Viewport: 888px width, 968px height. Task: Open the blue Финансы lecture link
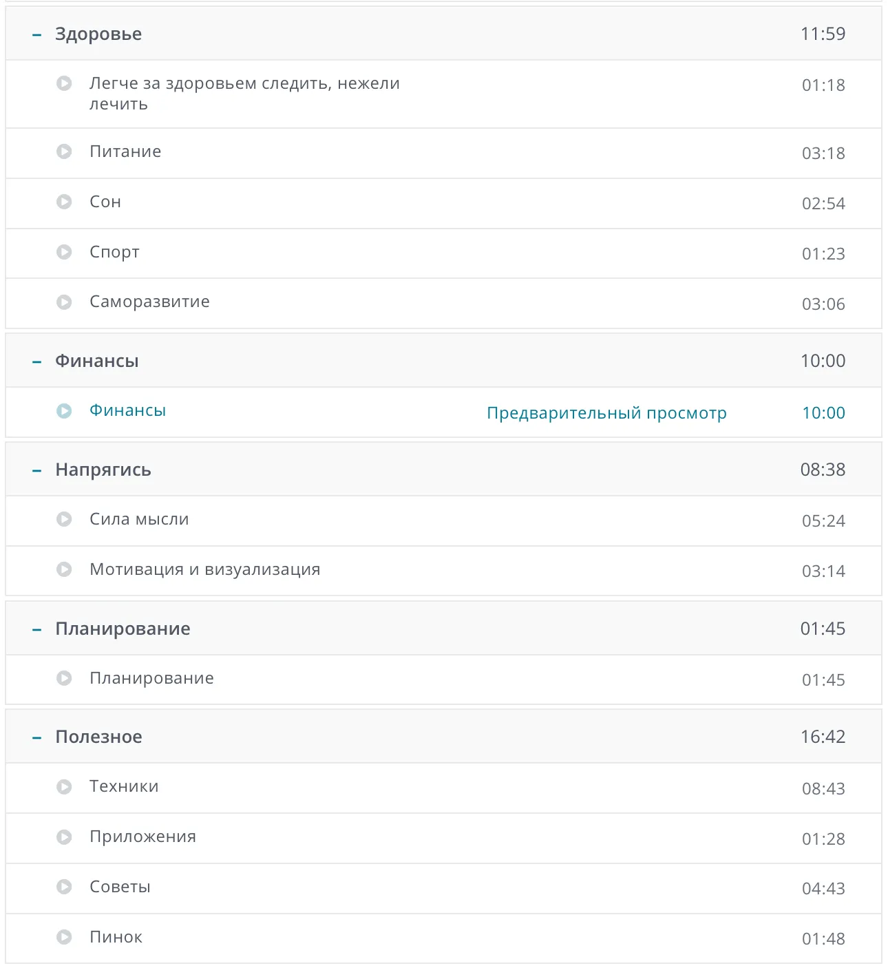127,410
